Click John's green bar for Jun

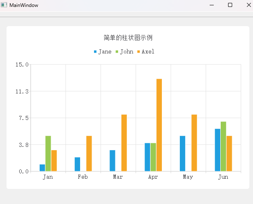coord(223,146)
